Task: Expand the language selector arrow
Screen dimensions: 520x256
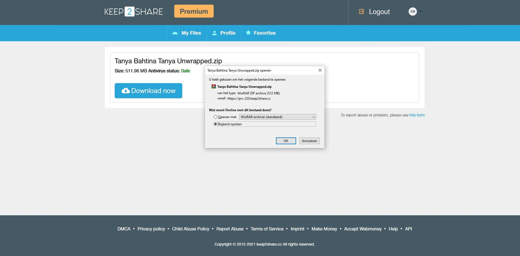Action: (x=420, y=11)
